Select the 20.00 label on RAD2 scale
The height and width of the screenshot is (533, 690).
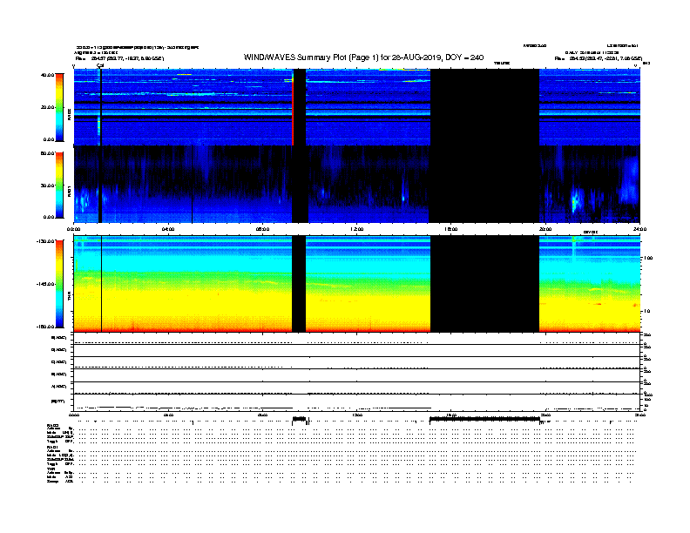click(x=47, y=107)
